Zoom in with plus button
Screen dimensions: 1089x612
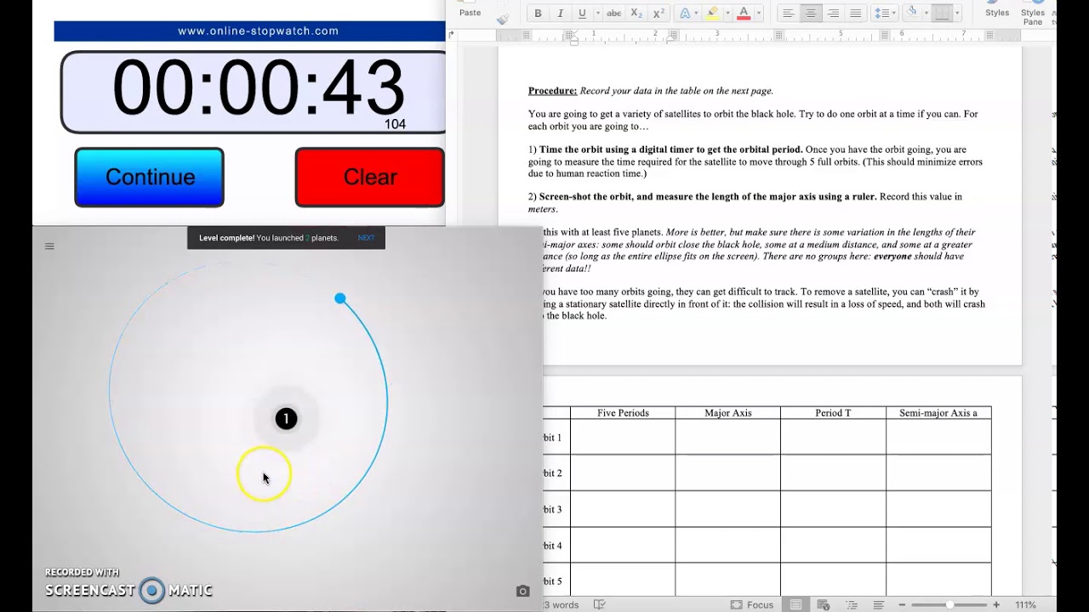pyautogui.click(x=996, y=604)
